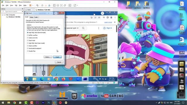Open Chrome three-dot menu

[x=115, y=17]
